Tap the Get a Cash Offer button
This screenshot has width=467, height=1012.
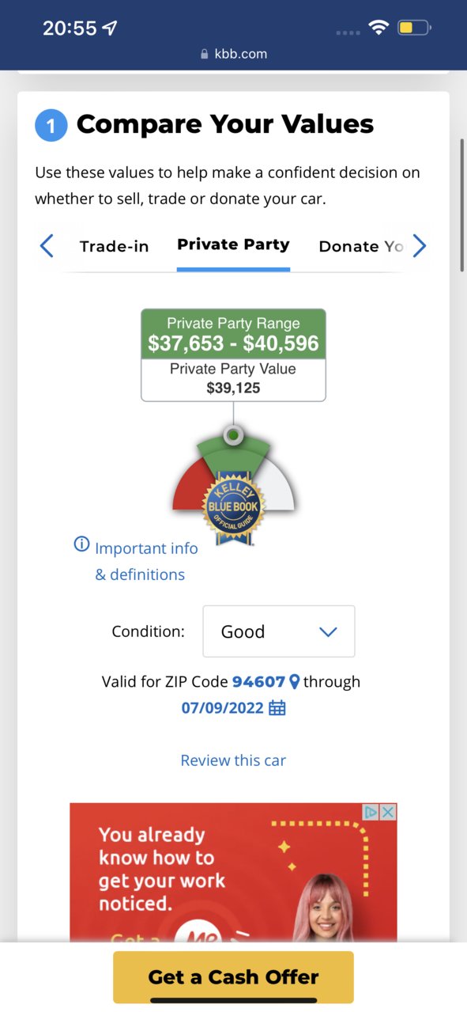(x=233, y=977)
